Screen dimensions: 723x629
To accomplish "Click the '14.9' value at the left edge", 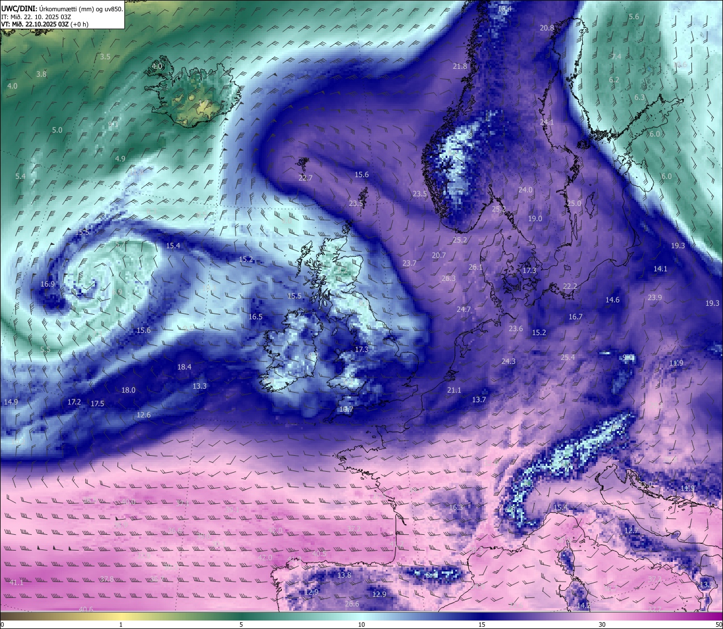I will point(11,402).
